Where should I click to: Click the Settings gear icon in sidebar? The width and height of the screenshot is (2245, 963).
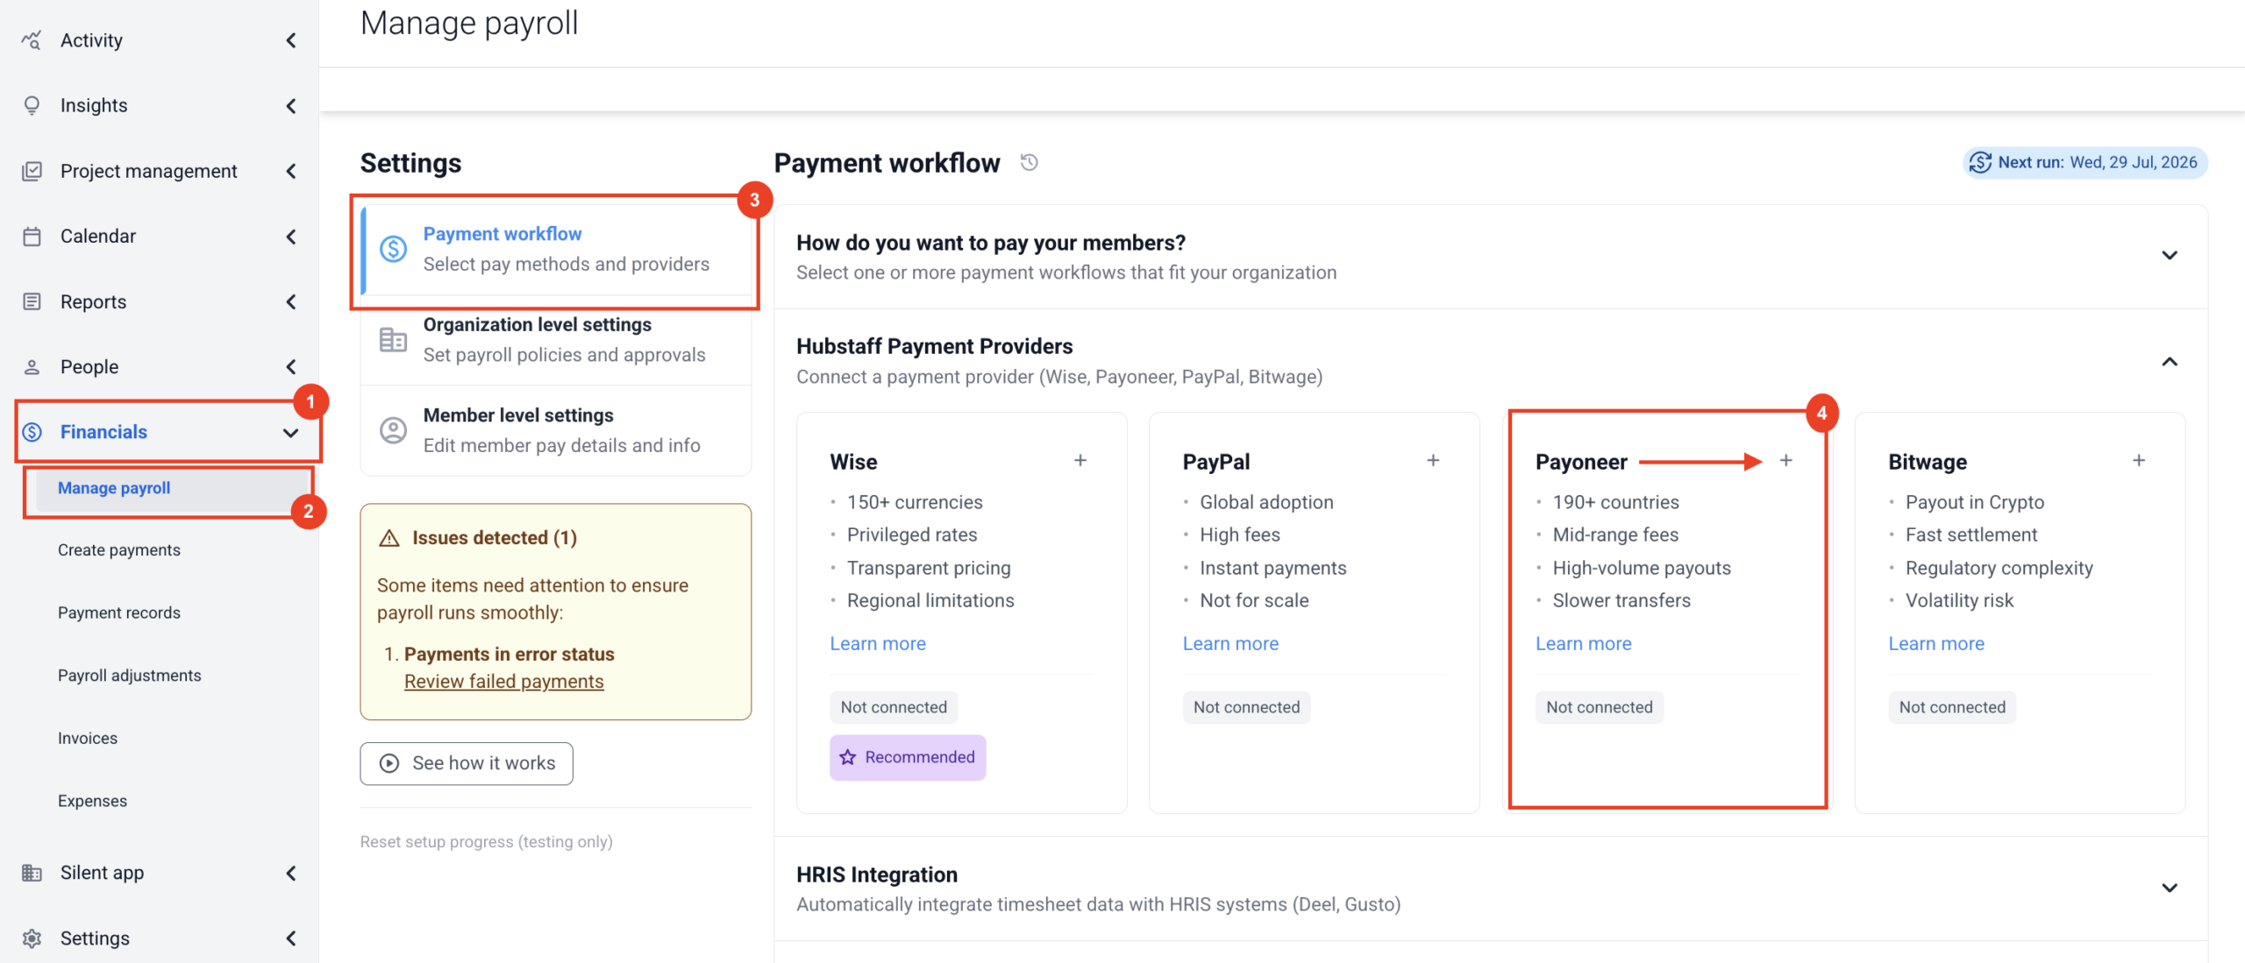(32, 938)
